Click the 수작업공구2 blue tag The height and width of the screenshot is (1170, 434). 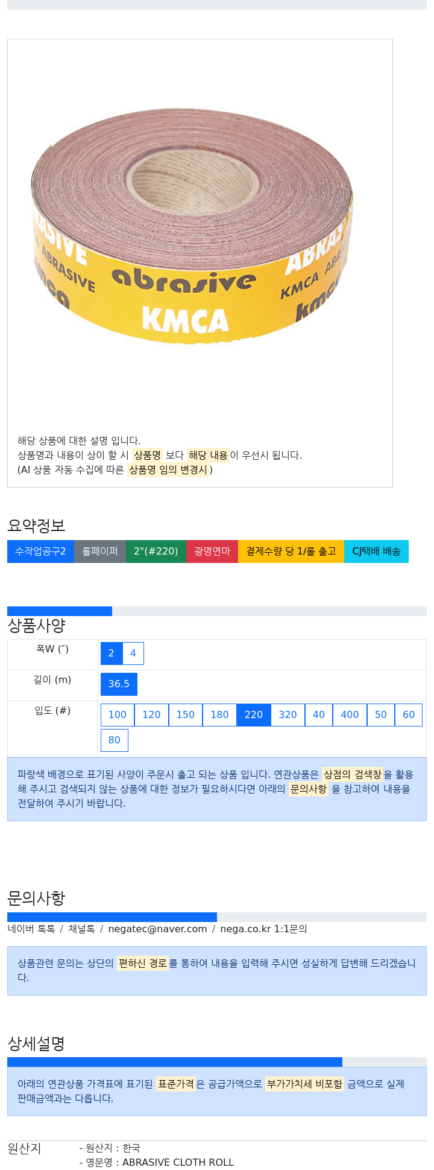(x=40, y=552)
